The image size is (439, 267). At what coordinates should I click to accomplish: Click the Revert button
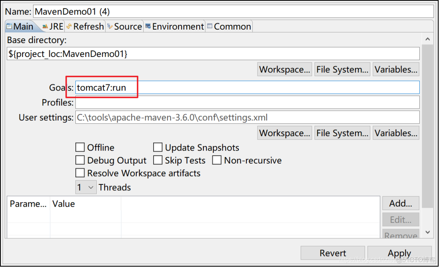[x=333, y=253]
